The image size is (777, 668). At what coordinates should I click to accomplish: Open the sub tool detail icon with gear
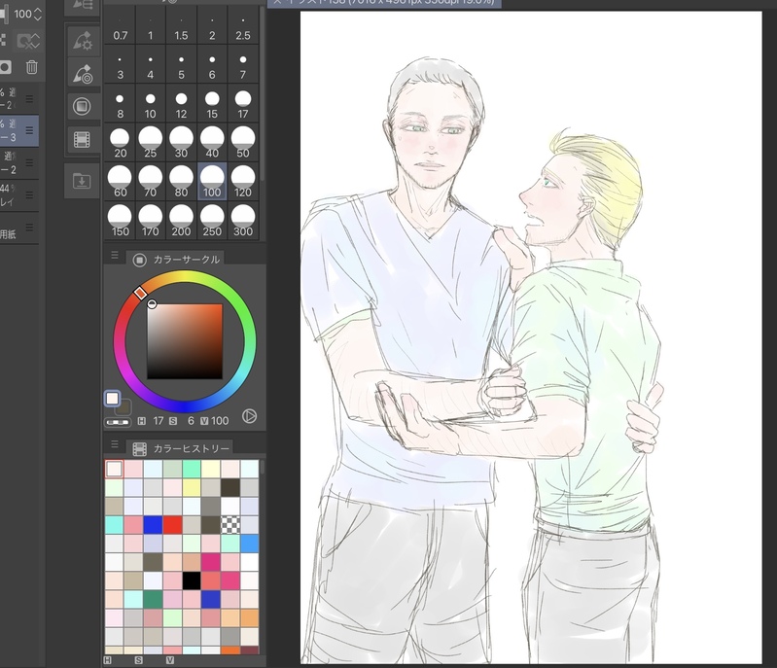[82, 40]
